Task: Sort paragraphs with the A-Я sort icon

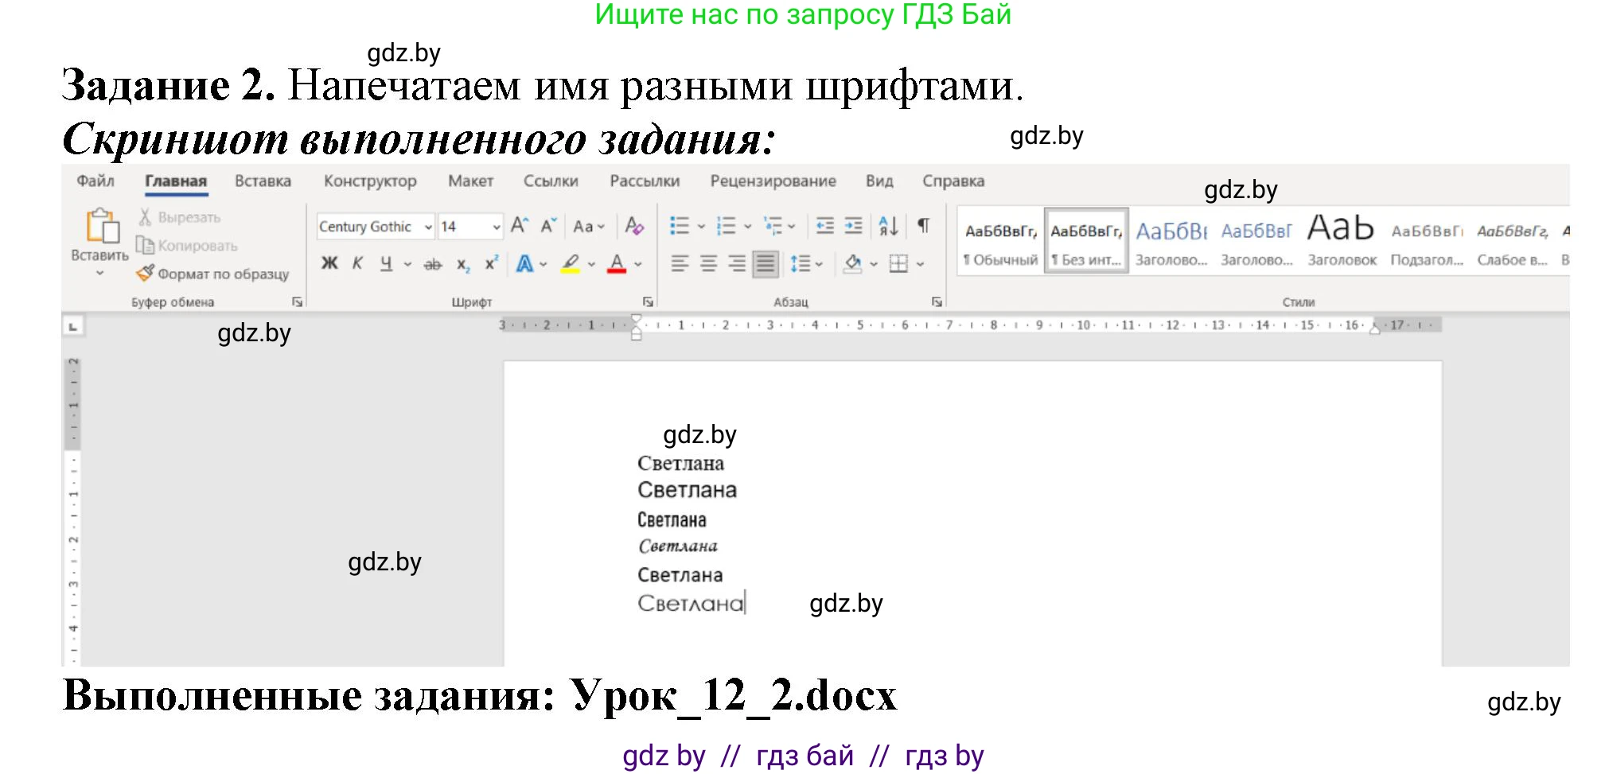Action: coord(889,226)
